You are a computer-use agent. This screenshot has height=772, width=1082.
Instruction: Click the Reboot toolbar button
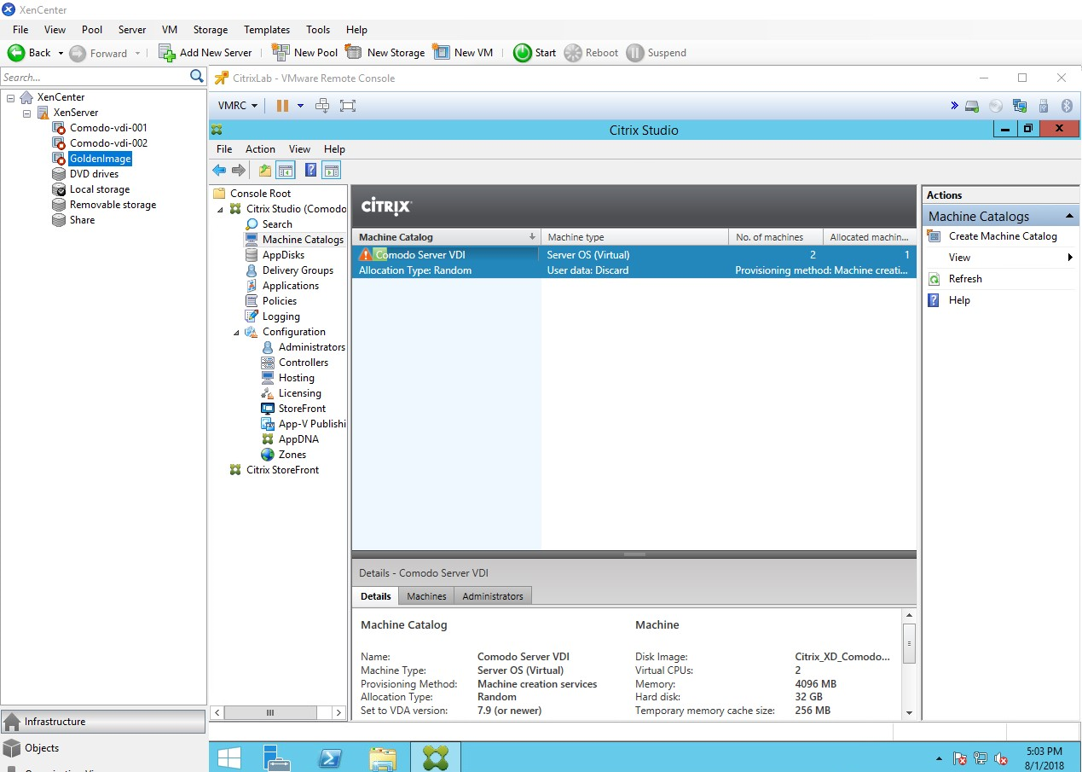591,53
